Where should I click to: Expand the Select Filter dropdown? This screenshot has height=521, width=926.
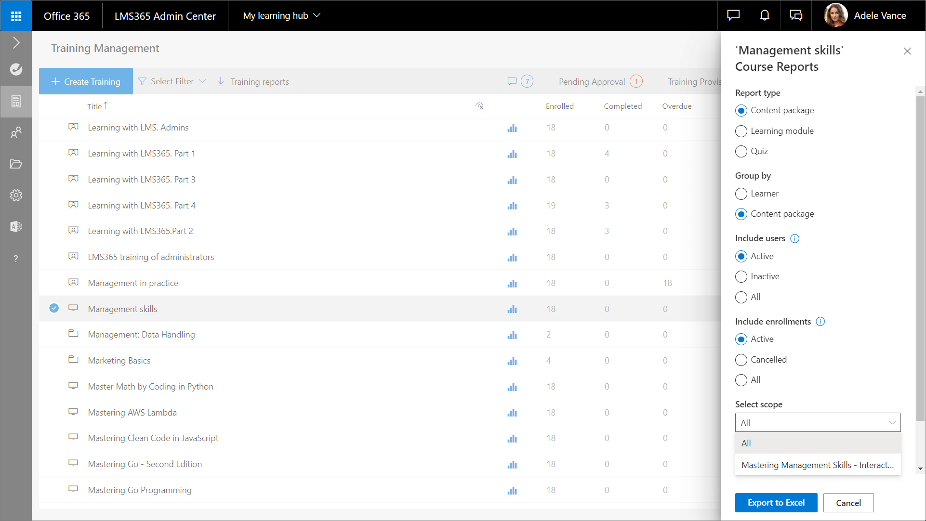[172, 81]
